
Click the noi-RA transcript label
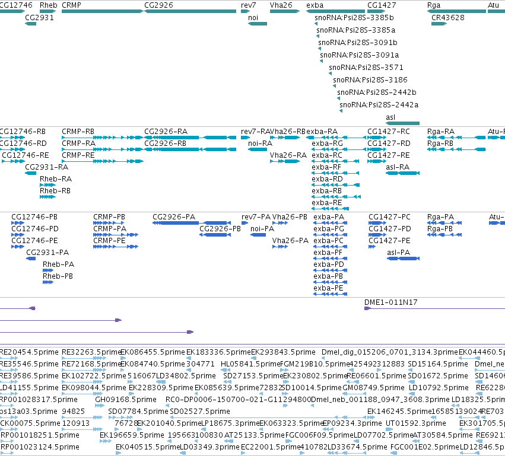[x=261, y=144]
